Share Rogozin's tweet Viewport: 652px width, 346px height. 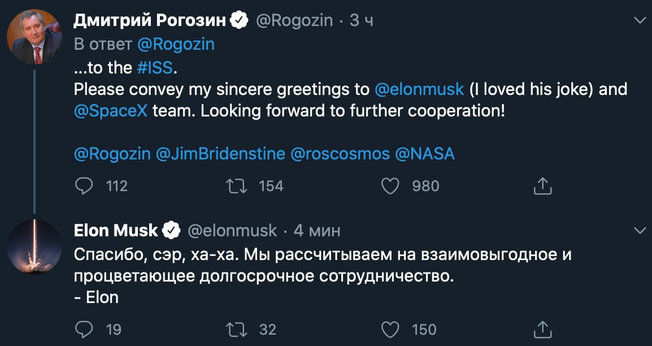542,185
